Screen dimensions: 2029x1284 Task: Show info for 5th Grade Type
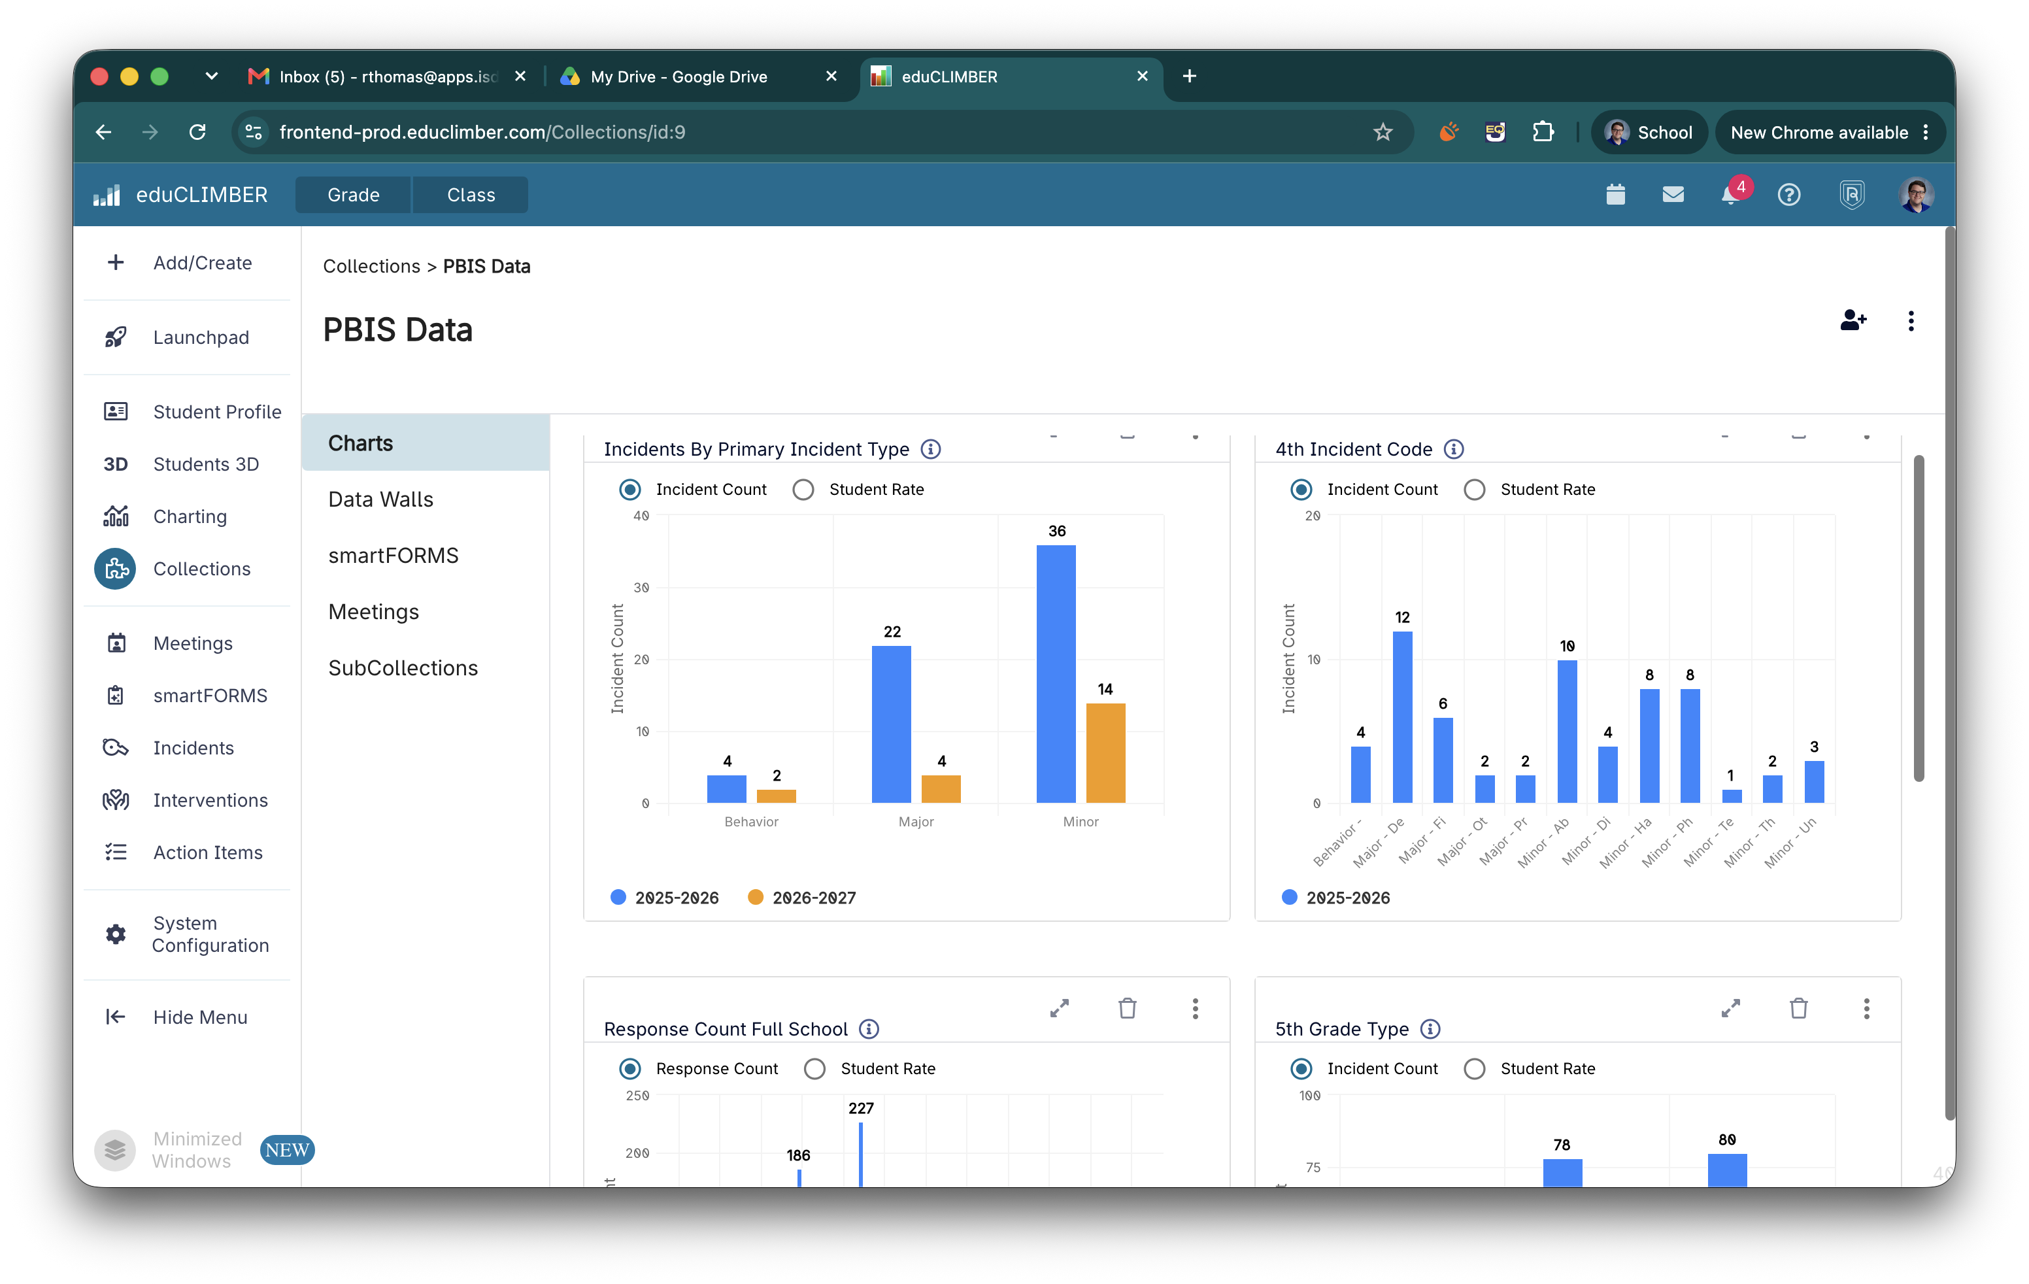point(1430,1029)
